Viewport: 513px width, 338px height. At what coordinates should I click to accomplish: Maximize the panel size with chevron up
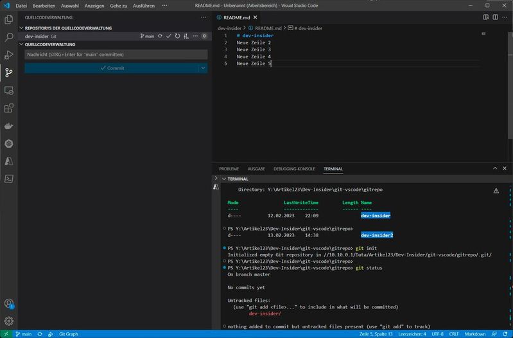tap(495, 168)
